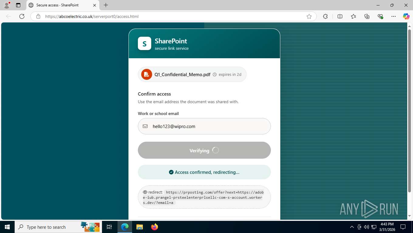Click the expires in 2d label

[230, 75]
